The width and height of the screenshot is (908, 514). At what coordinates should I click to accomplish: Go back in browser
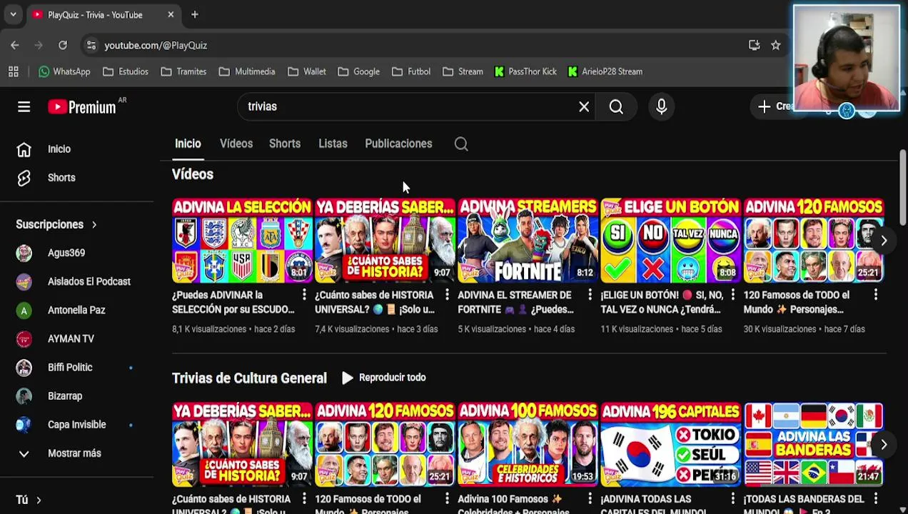click(15, 45)
